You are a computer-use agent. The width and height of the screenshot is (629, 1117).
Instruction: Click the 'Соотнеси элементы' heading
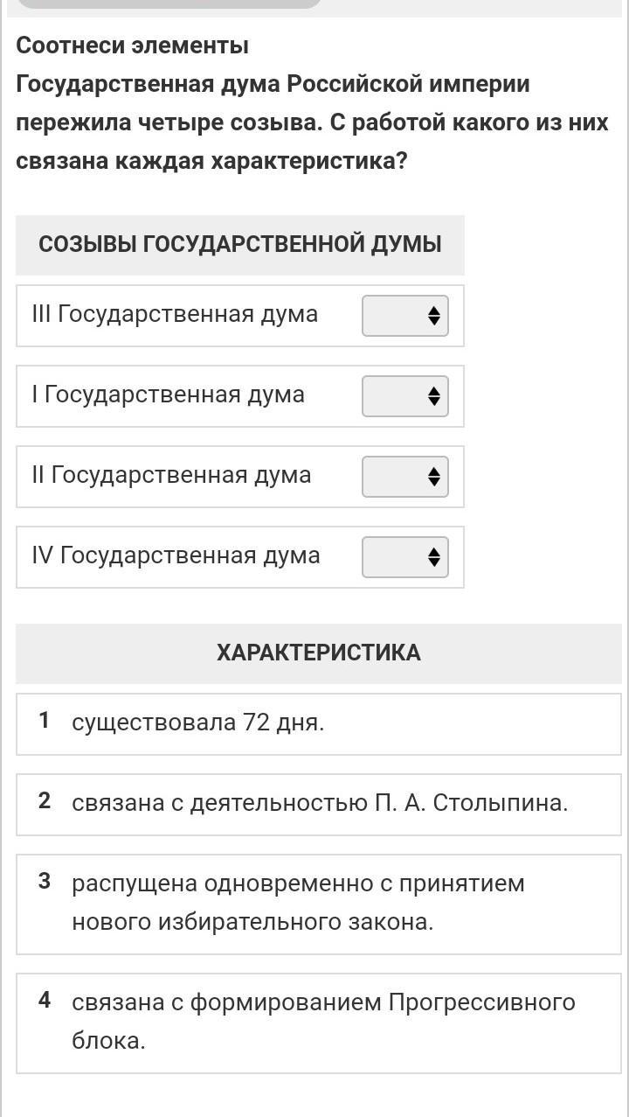point(132,45)
